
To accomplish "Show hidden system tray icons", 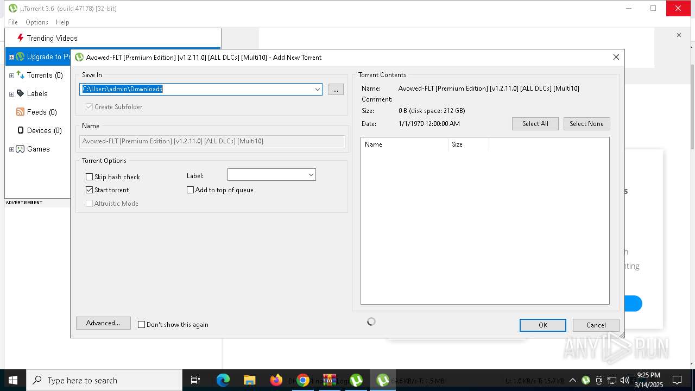I will (572, 380).
